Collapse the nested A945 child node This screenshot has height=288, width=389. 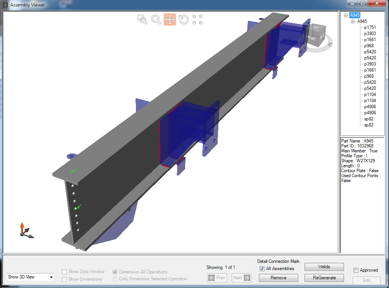353,22
